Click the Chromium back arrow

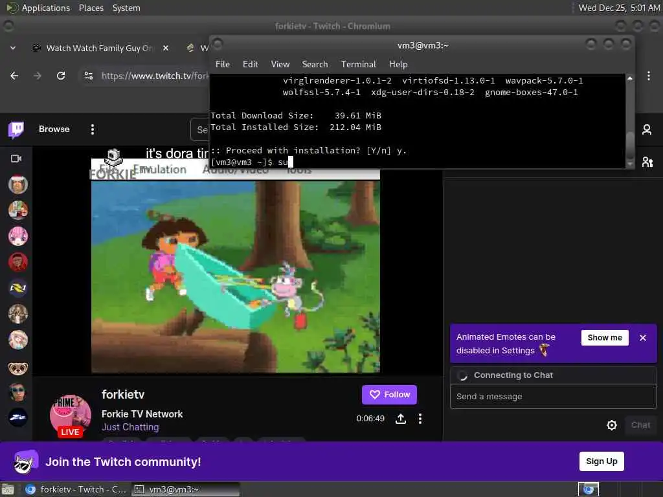[14, 76]
